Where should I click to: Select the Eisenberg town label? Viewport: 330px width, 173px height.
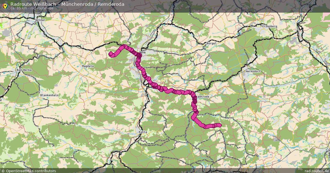(269, 26)
